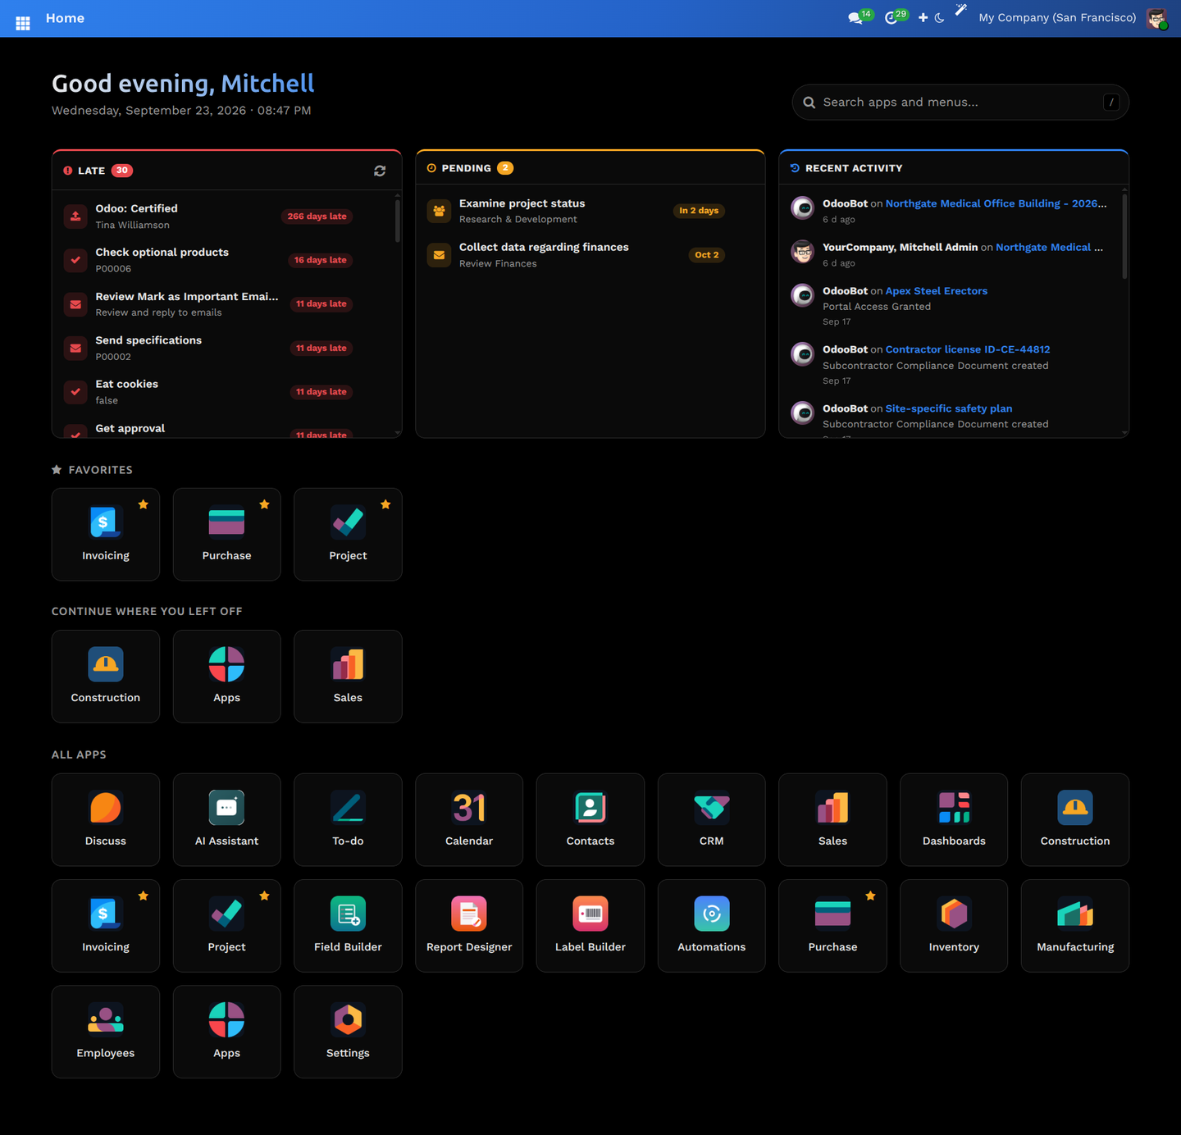Open the Contacts app
The image size is (1181, 1135).
[590, 819]
